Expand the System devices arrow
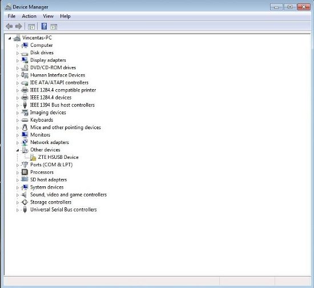Screen dimensions: 314x288 18,188
